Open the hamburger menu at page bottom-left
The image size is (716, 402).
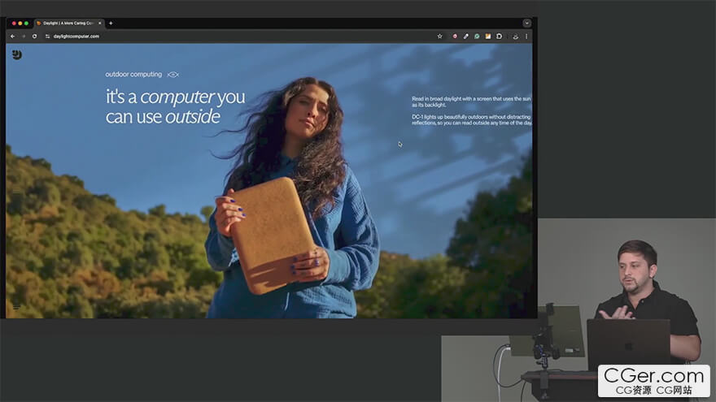(16, 306)
